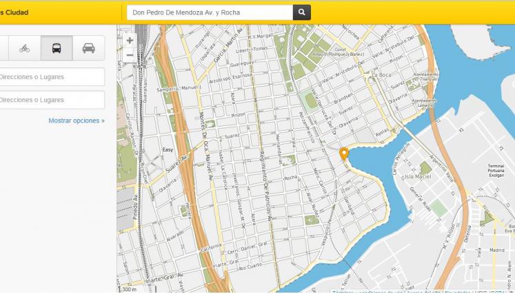Zoom out on the map

click(x=130, y=55)
